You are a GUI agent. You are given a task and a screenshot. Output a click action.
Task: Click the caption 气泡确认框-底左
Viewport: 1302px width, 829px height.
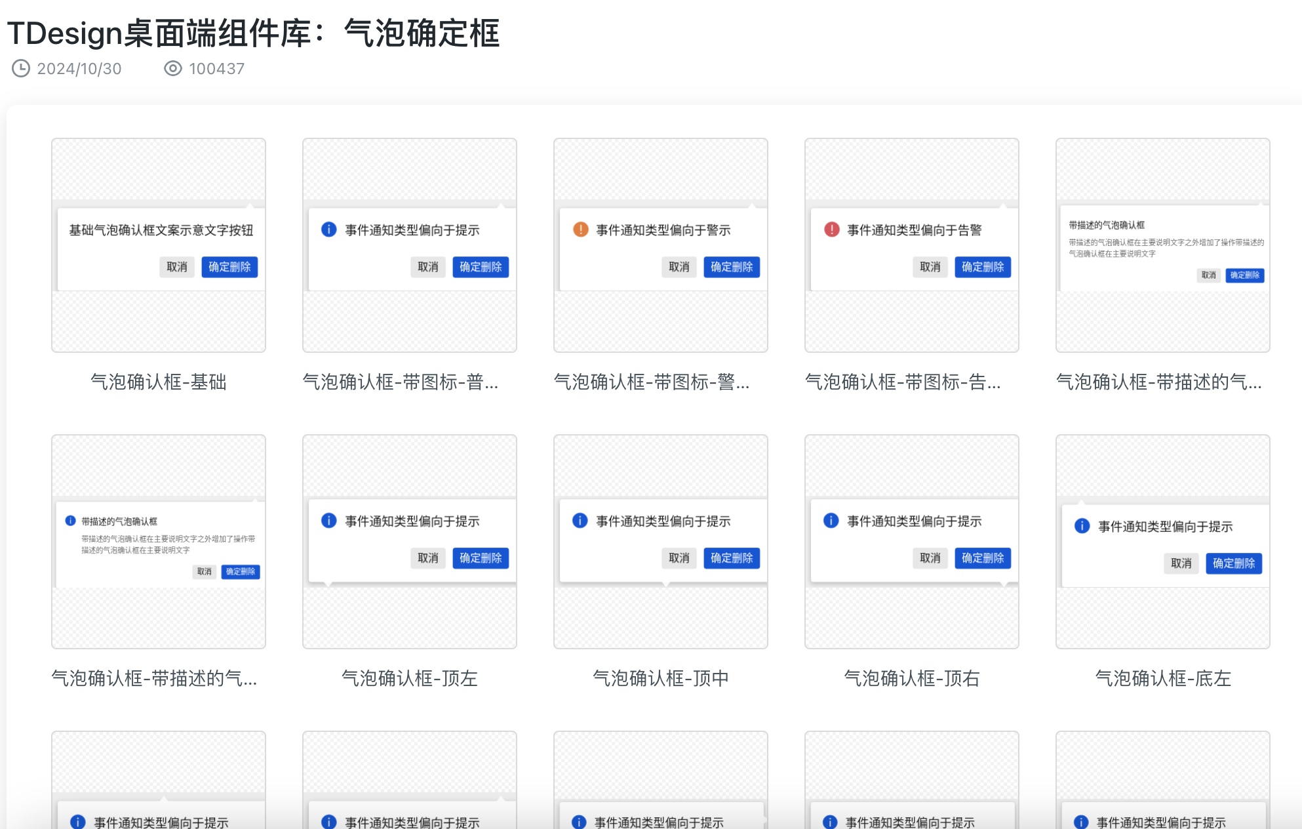(x=1163, y=678)
